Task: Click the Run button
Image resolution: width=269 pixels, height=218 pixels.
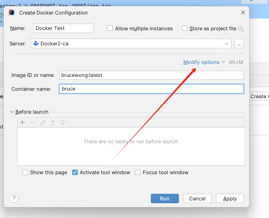Action: [165, 199]
